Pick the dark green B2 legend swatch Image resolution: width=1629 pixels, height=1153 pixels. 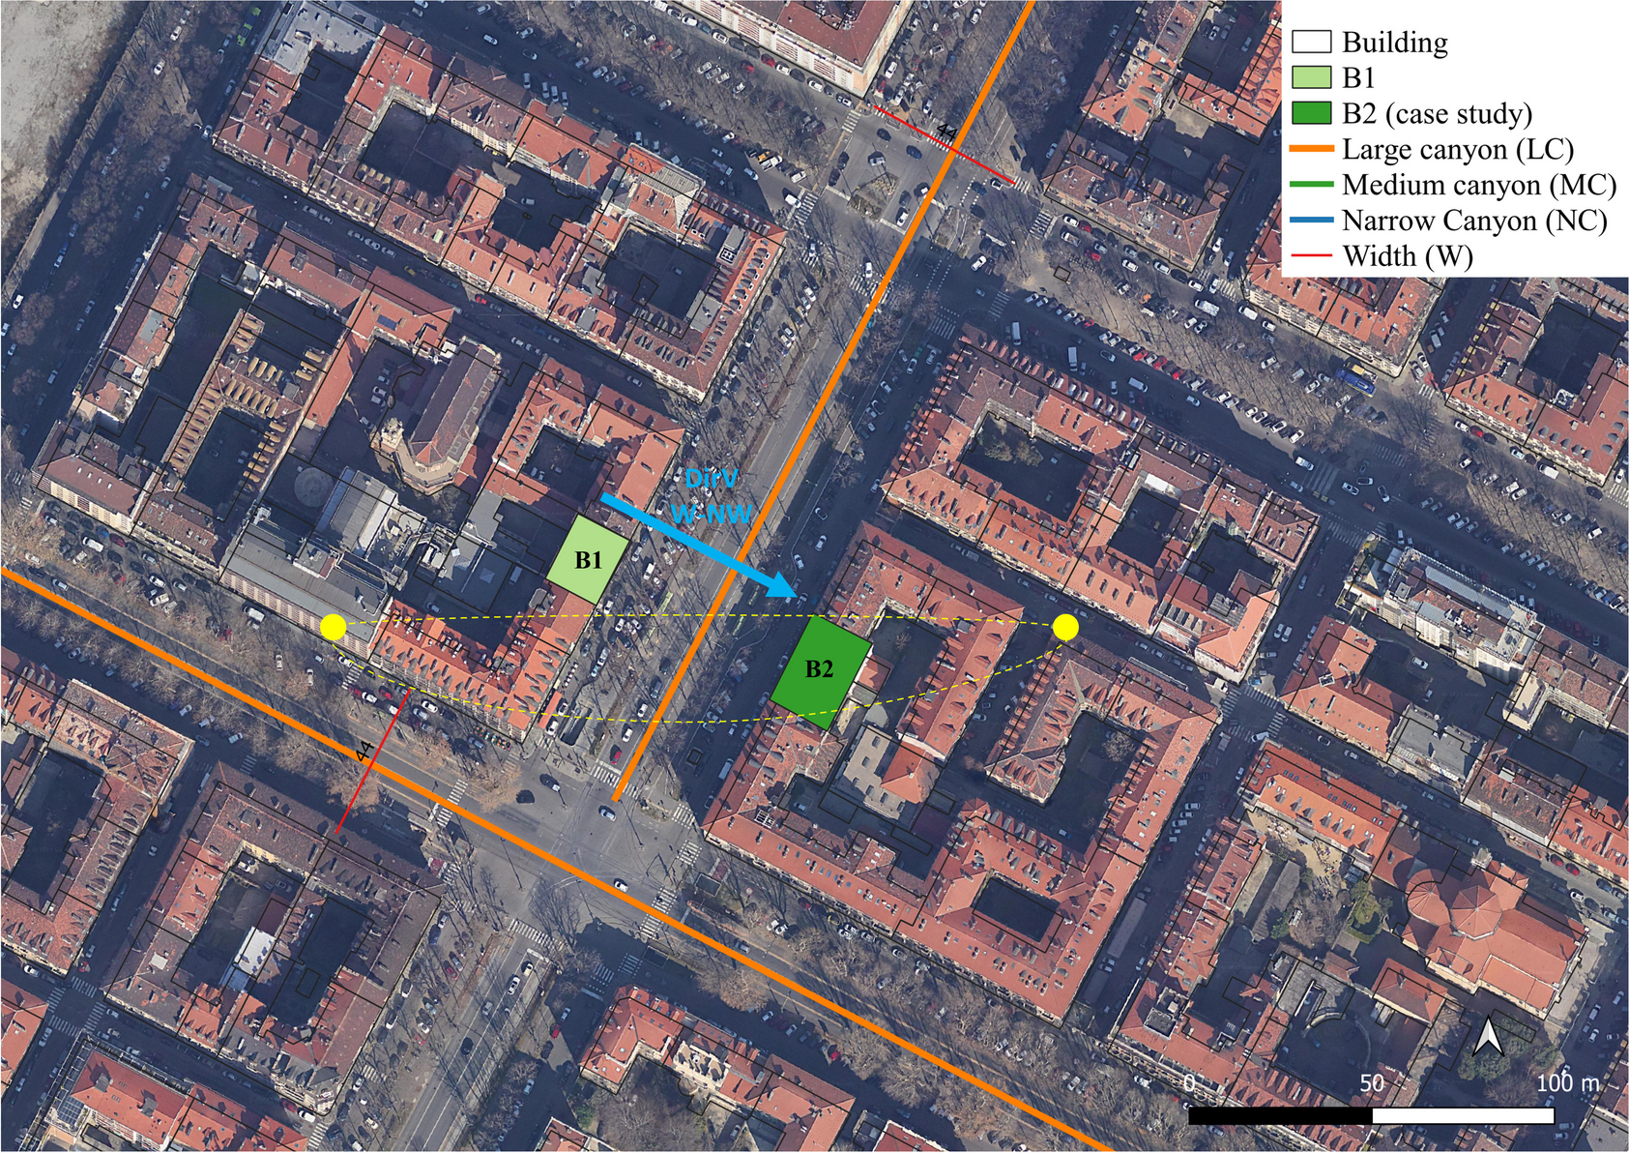1312,113
